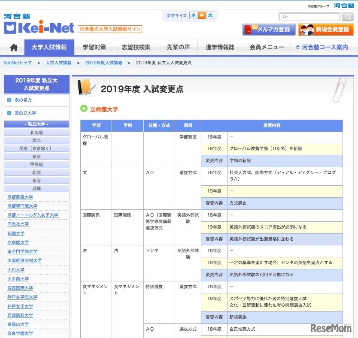Collapse the 私立大学 sidebar section
Image resolution: width=358 pixels, height=338 pixels.
point(36,124)
